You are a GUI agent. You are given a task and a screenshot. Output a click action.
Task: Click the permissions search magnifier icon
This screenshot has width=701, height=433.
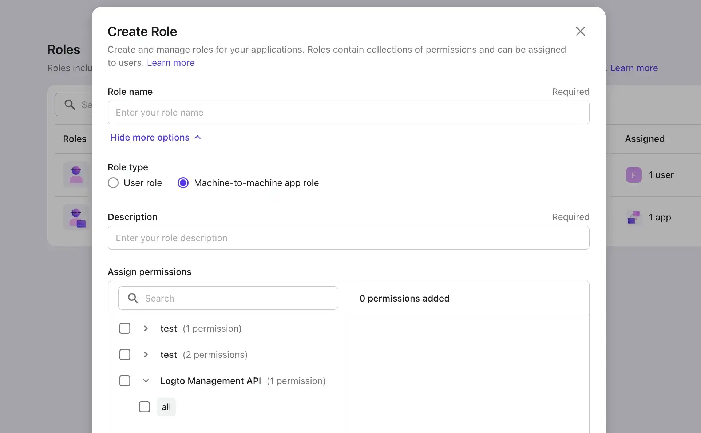(x=133, y=298)
